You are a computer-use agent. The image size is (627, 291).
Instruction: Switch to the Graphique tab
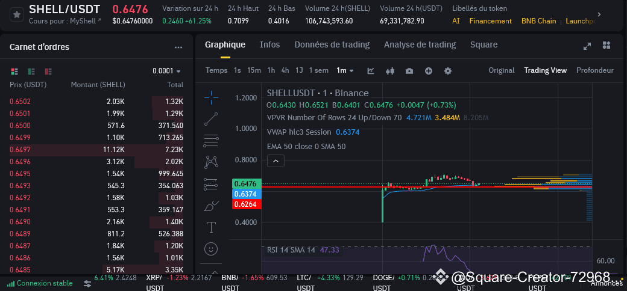point(225,44)
